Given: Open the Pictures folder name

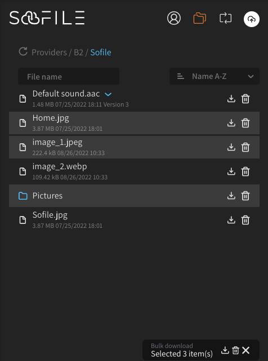Looking at the screenshot, I should (47, 196).
